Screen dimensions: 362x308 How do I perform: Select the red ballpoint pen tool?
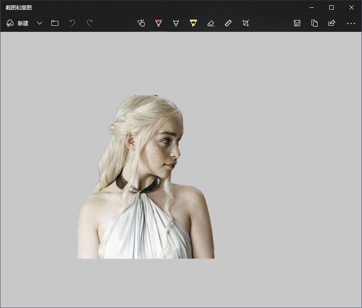(159, 23)
